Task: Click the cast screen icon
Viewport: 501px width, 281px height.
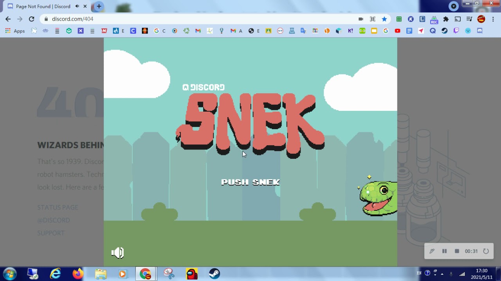Action: [x=458, y=19]
